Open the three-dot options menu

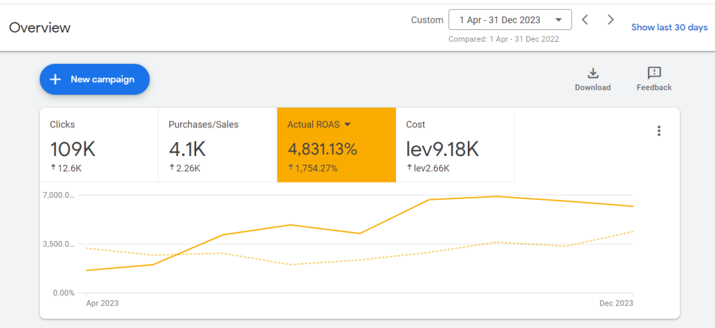point(658,131)
